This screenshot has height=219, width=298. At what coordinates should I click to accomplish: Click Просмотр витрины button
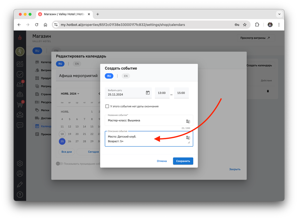click(x=256, y=38)
